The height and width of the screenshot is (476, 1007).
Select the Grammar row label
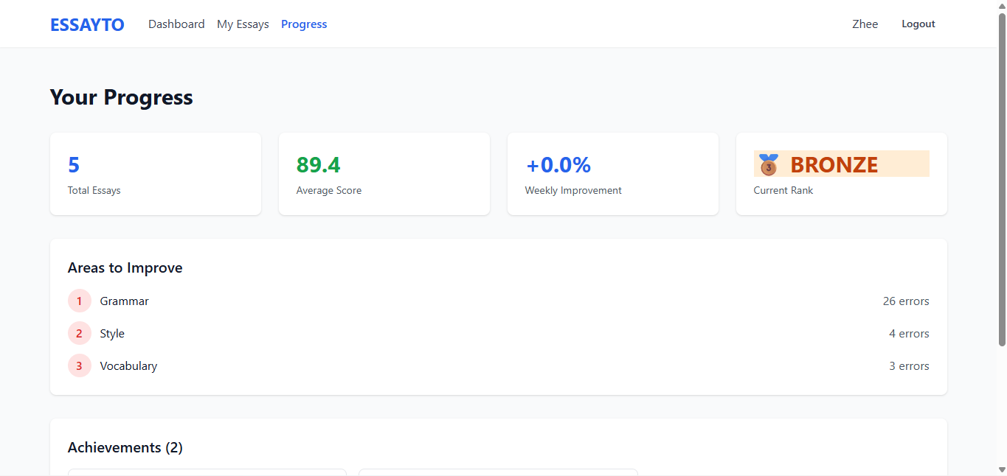coord(125,301)
